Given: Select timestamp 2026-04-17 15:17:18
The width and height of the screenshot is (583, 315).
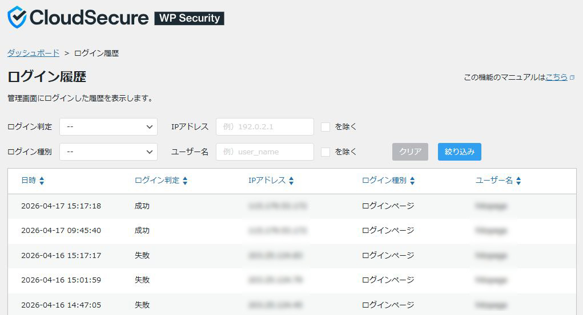Looking at the screenshot, I should pyautogui.click(x=61, y=206).
